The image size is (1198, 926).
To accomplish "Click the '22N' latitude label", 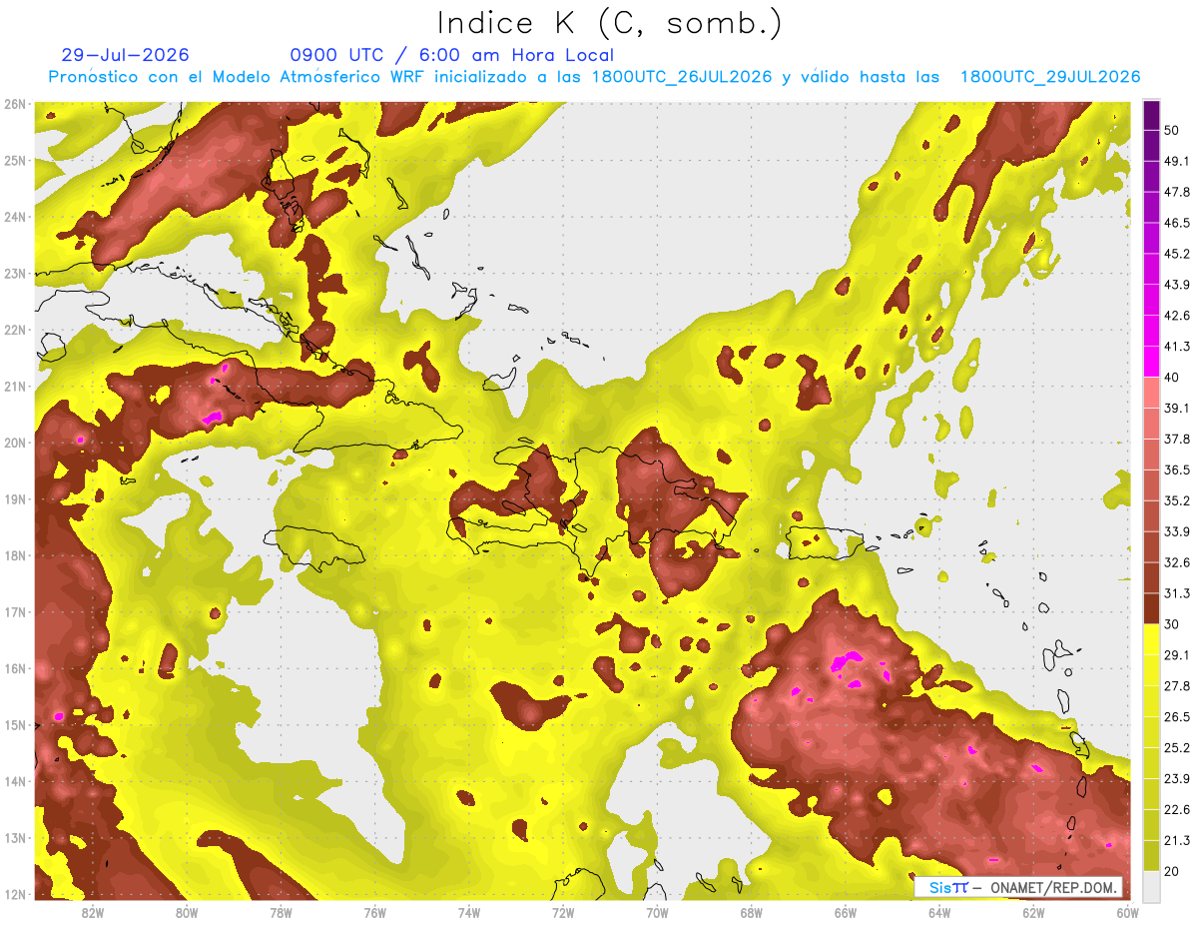I will 15,330.
